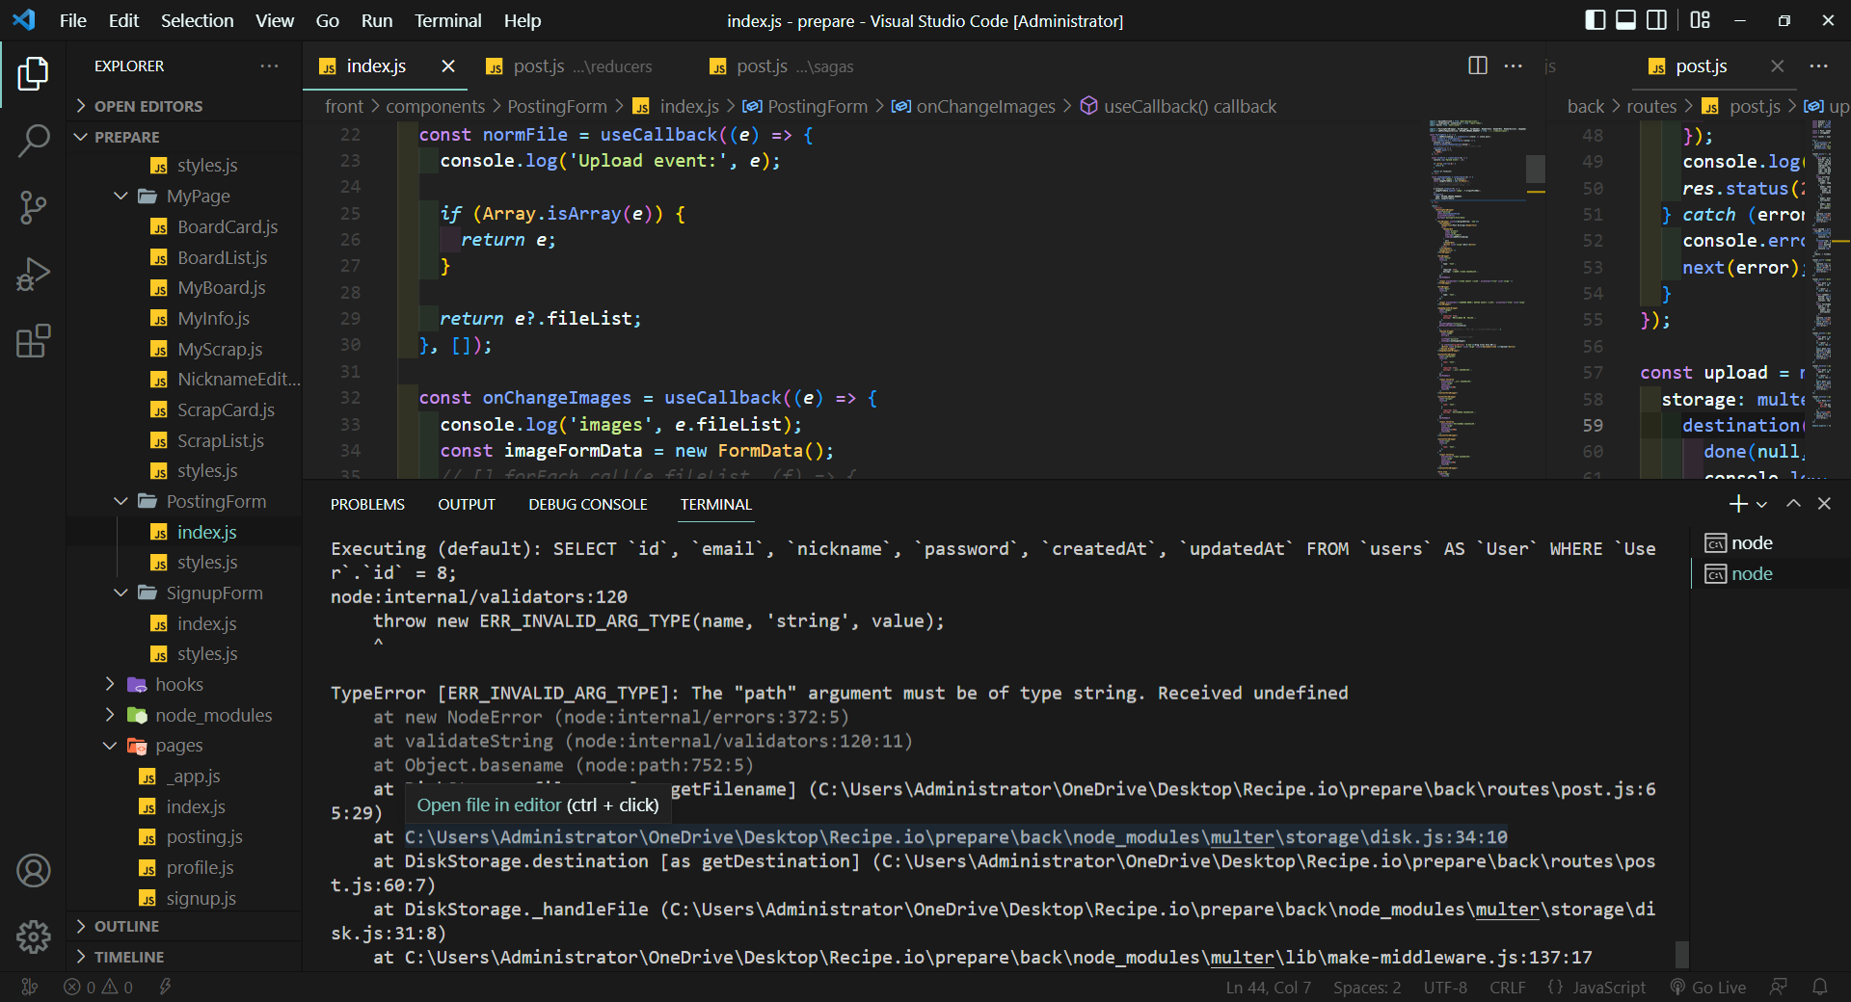Click the feedback icon in status bar
The width and height of the screenshot is (1851, 1002).
1779,988
